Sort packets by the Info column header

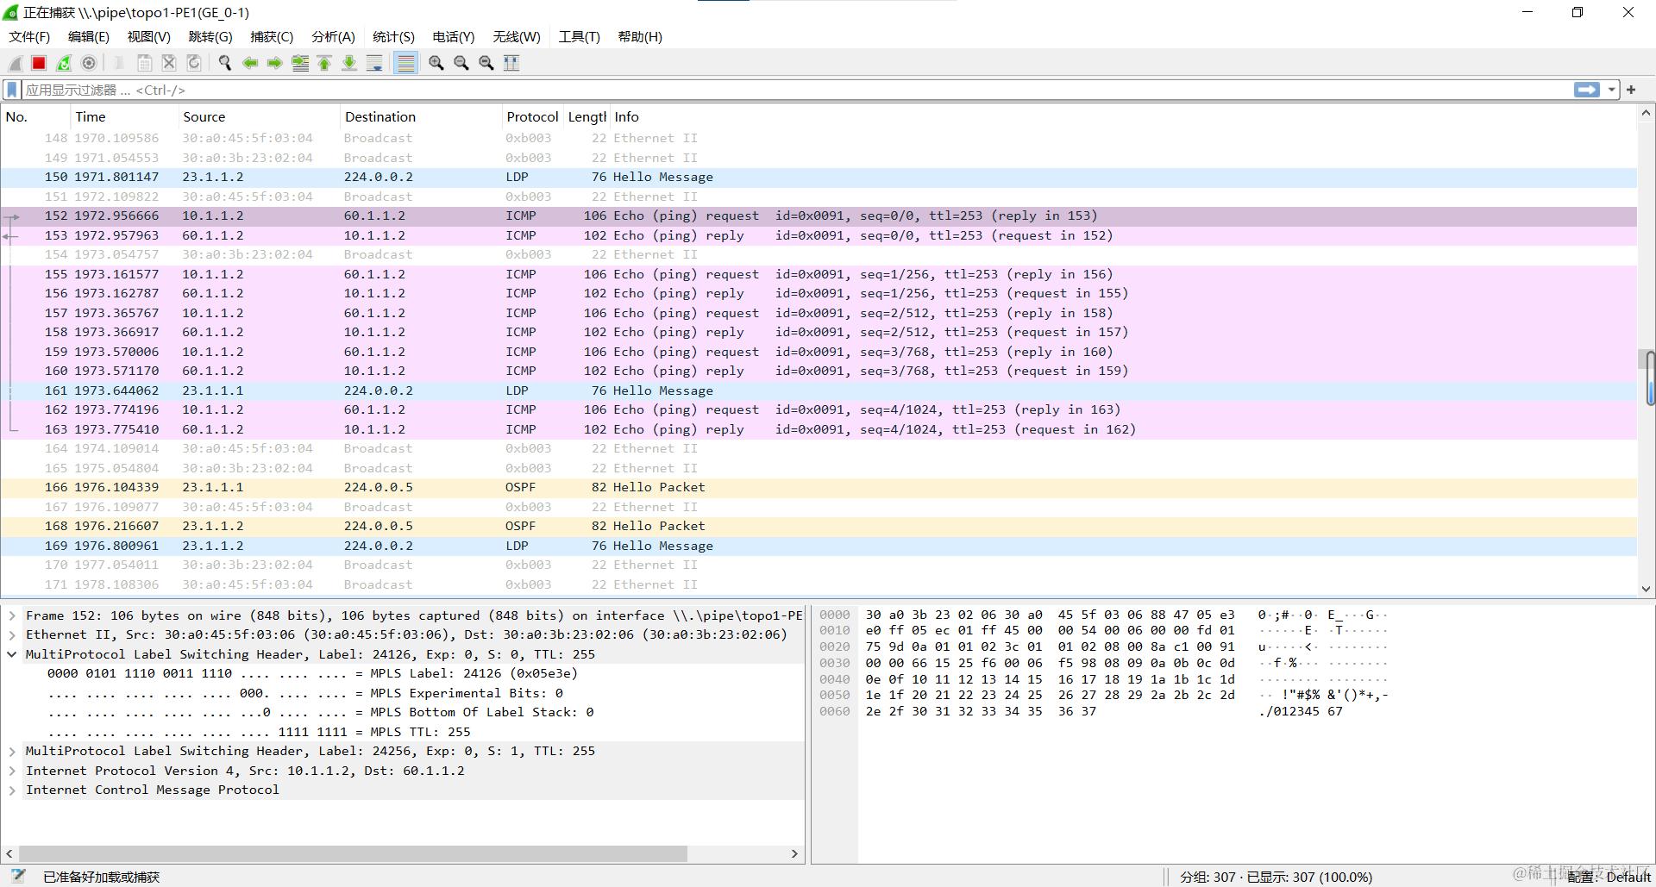[x=1121, y=117]
